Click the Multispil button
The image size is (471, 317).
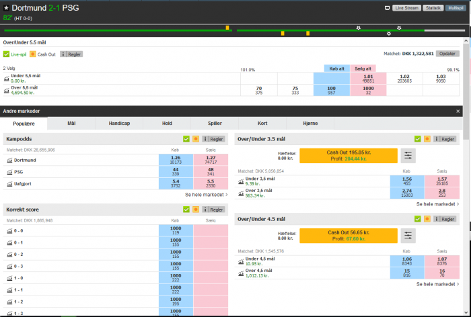(x=456, y=8)
